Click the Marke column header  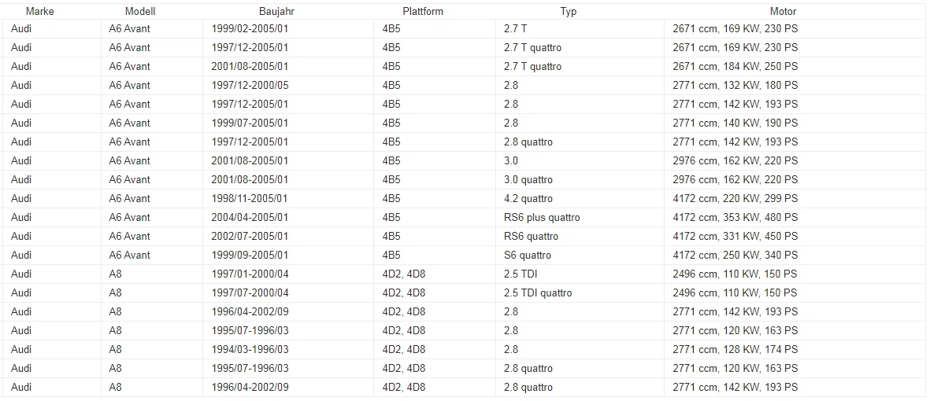coord(39,11)
